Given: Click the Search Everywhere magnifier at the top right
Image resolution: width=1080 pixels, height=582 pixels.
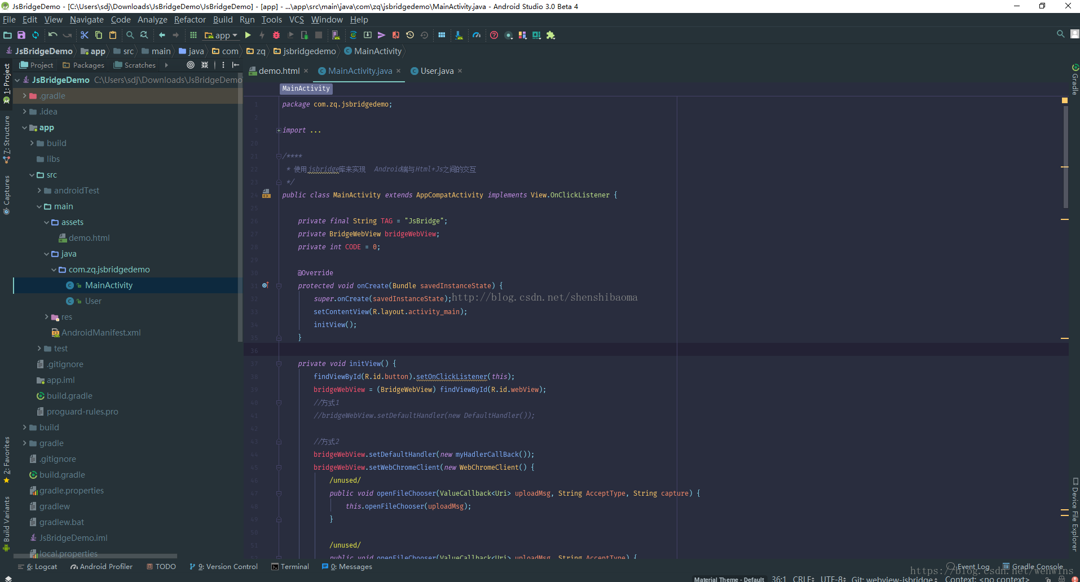Looking at the screenshot, I should [x=1060, y=34].
